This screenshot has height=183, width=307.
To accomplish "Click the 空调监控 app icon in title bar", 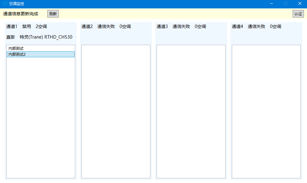I will click(5, 4).
